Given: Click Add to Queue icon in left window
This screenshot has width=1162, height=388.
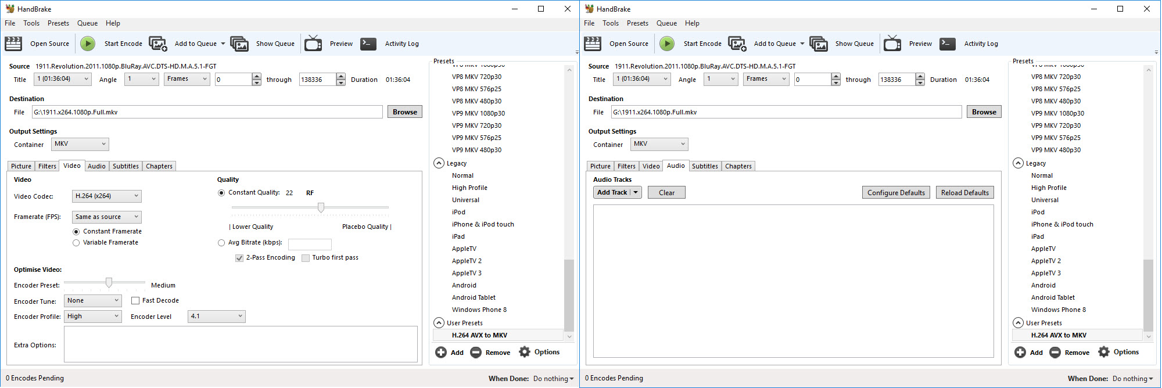Looking at the screenshot, I should [x=158, y=44].
